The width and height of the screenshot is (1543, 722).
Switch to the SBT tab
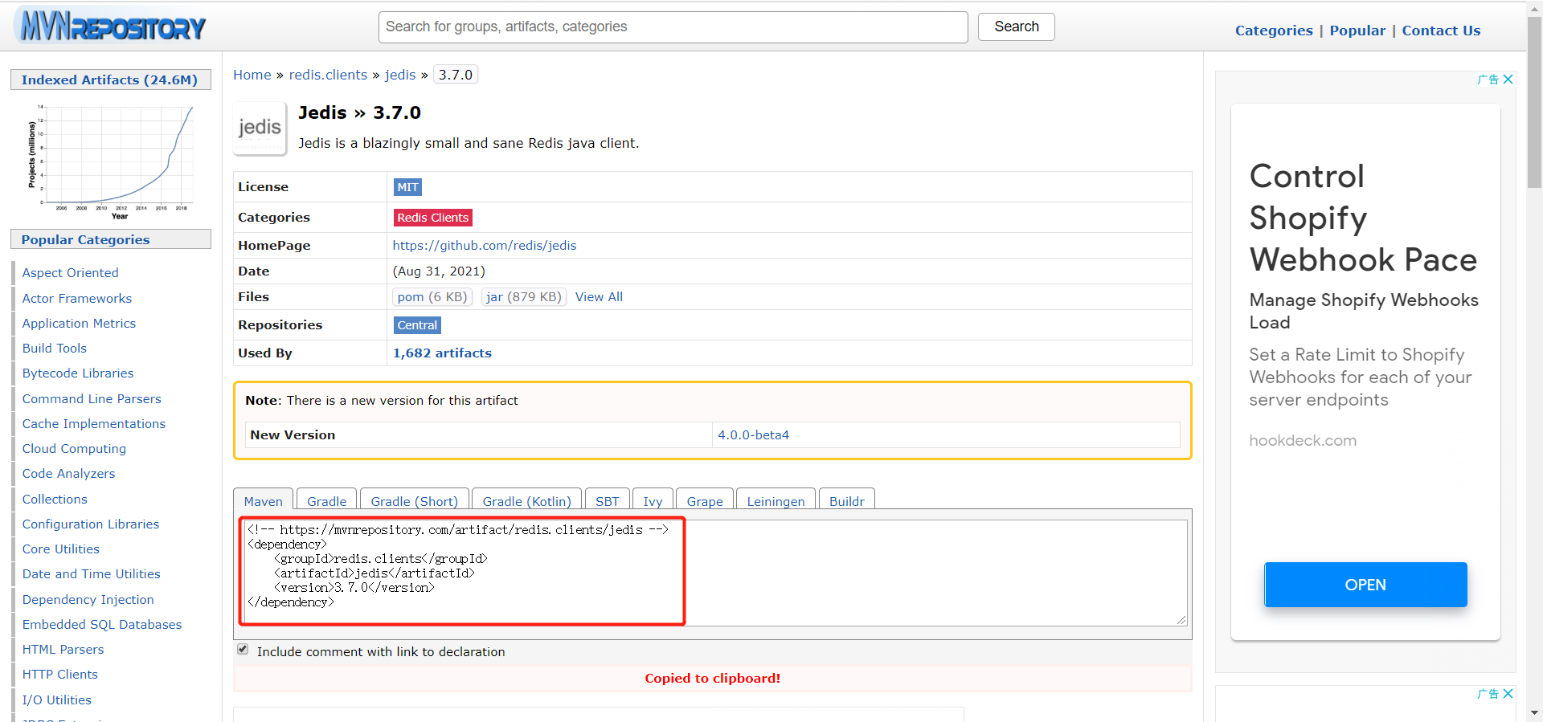tap(607, 500)
